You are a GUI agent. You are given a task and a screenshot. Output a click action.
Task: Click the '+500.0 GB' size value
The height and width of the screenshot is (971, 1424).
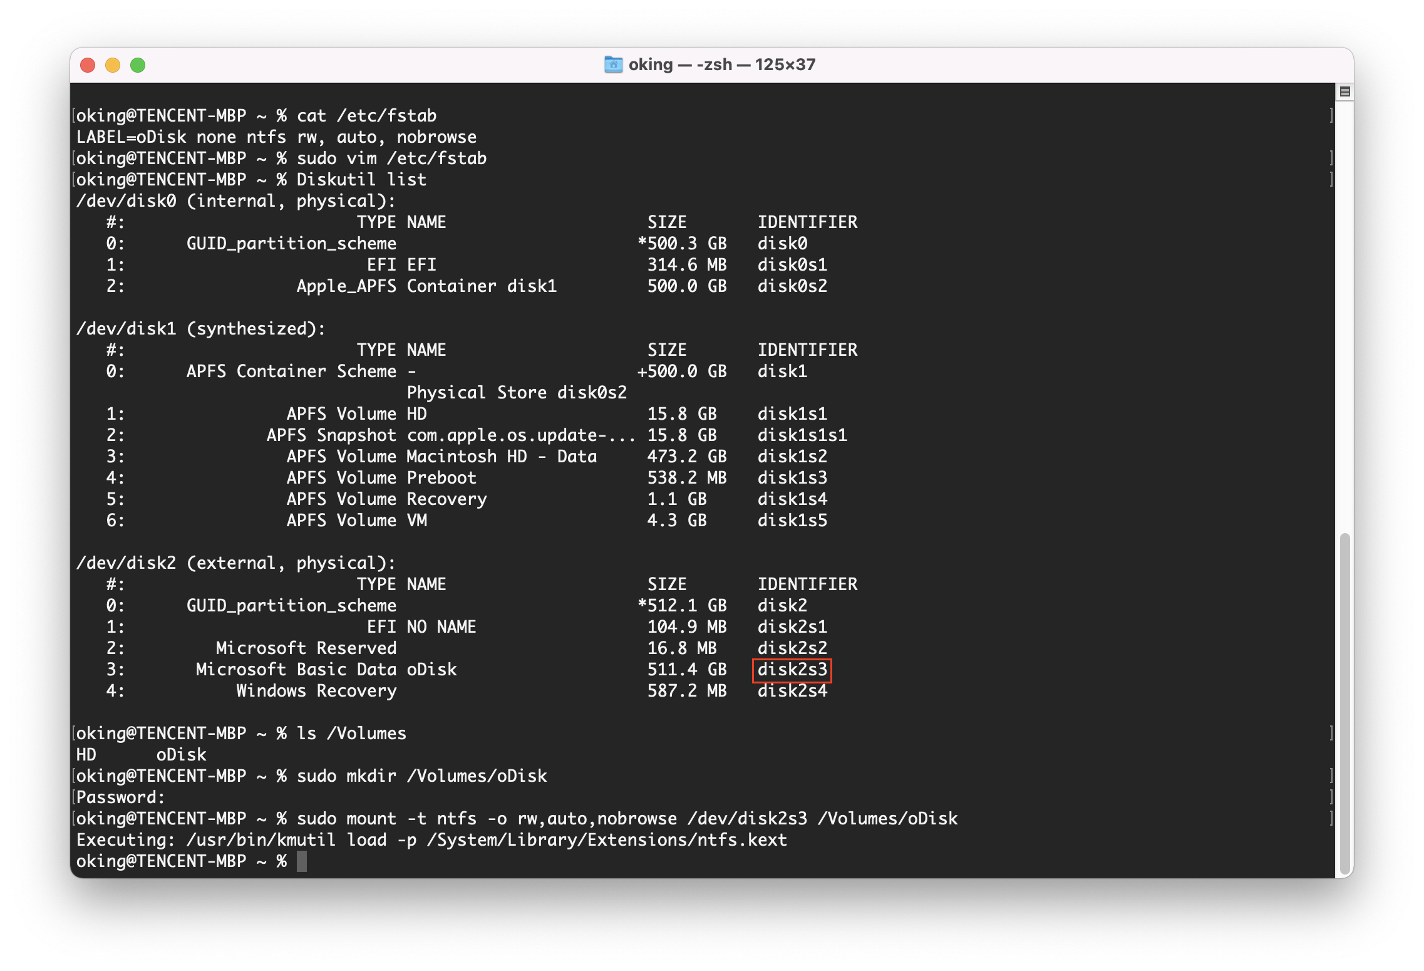[x=682, y=371]
